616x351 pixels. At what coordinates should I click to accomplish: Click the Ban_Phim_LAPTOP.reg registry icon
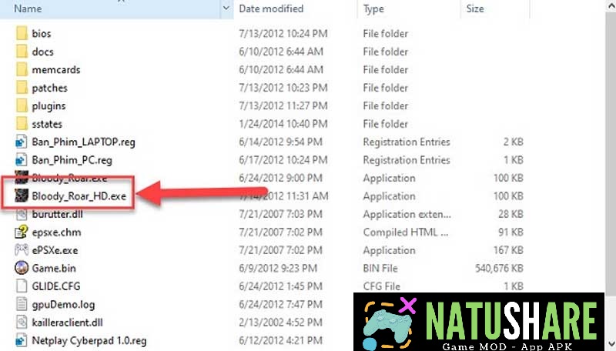22,142
